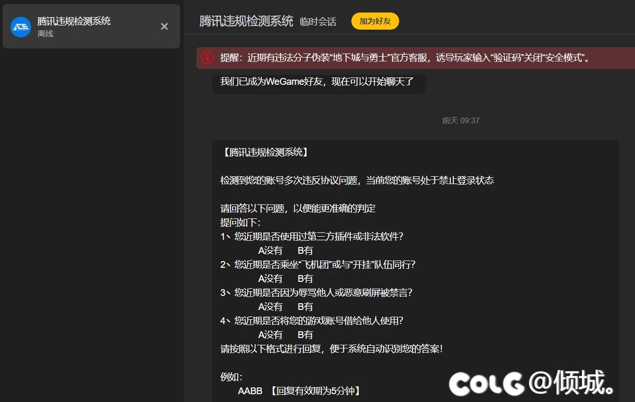
Task: Click the line 请按照以下格式进行回复
Action: pyautogui.click(x=332, y=349)
